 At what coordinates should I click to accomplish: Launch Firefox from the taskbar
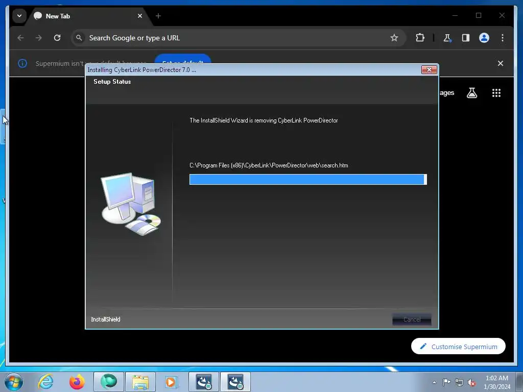[x=77, y=382]
